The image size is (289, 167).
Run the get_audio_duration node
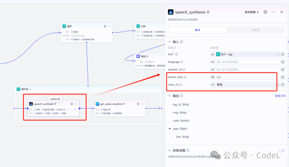138,104
